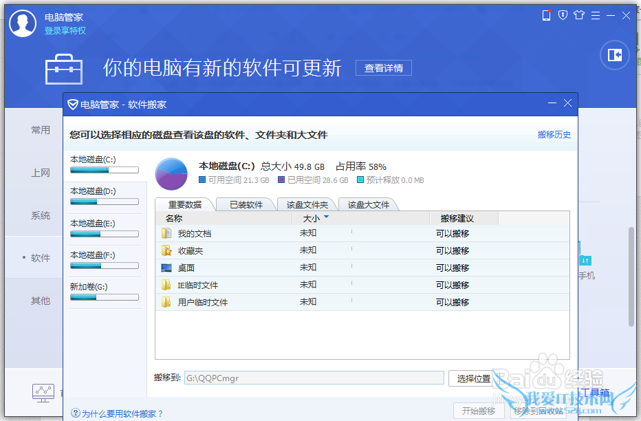Open the 搬移历史 link

click(x=554, y=135)
